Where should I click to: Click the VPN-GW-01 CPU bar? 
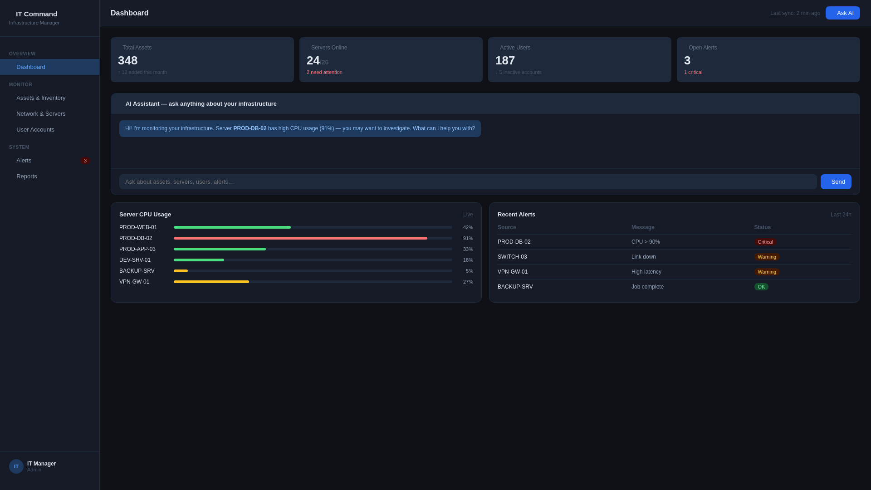click(313, 282)
